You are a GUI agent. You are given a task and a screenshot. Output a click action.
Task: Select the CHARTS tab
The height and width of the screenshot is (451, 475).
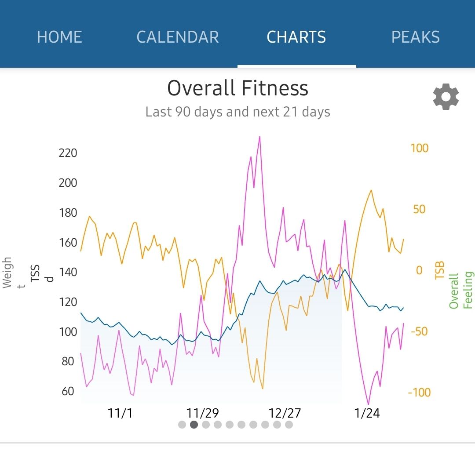click(296, 37)
